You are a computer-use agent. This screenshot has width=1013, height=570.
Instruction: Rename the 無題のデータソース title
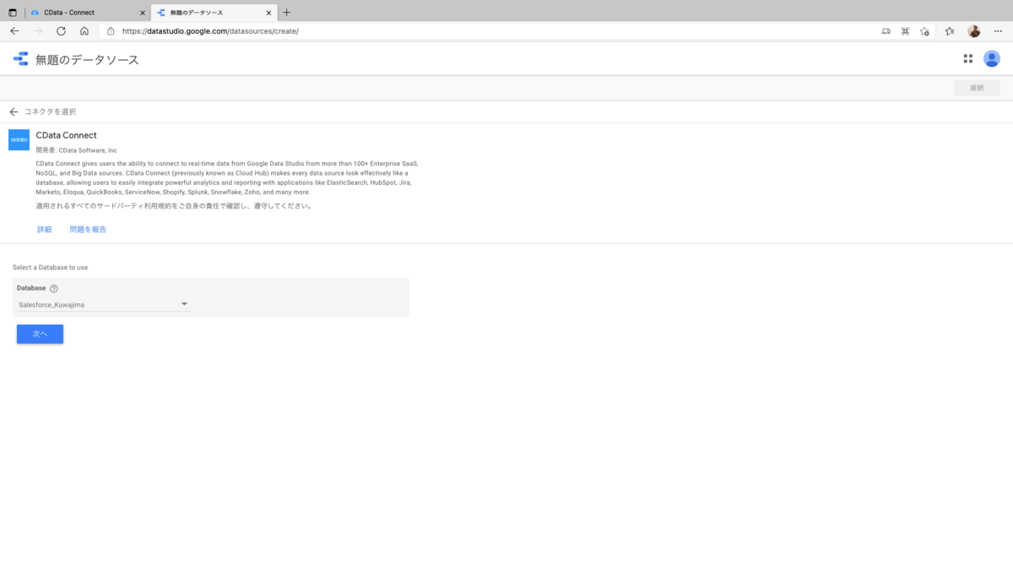click(87, 60)
